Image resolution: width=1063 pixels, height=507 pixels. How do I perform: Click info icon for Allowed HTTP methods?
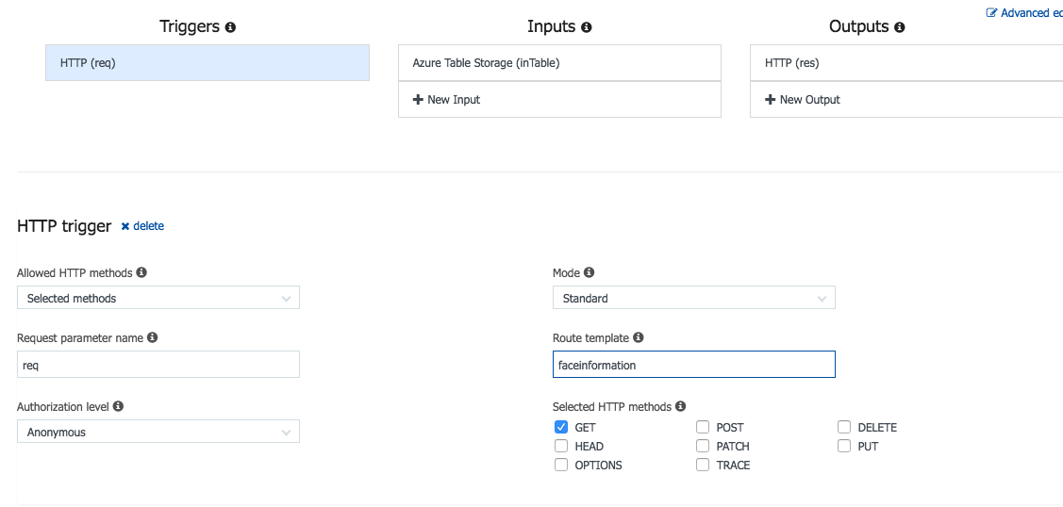[x=141, y=272]
